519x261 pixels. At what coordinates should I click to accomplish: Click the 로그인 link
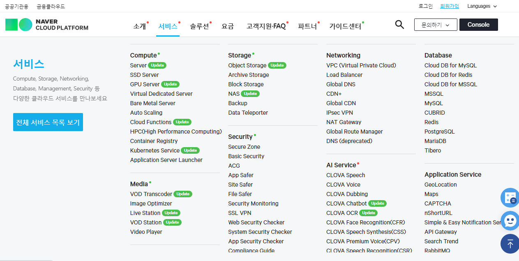point(426,6)
